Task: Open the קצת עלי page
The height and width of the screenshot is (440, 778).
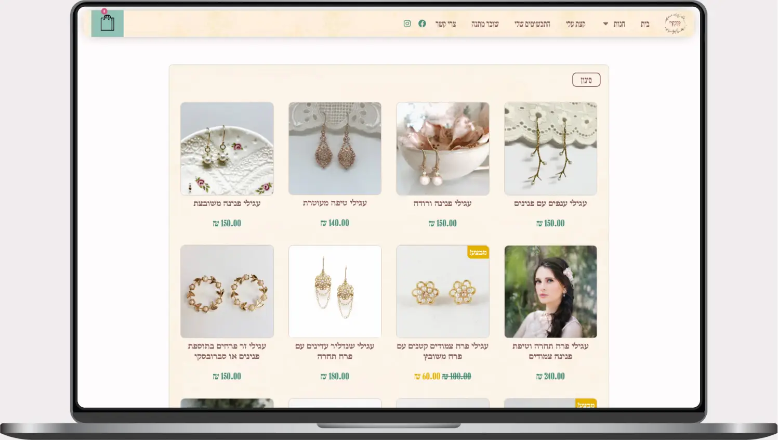Action: [576, 24]
